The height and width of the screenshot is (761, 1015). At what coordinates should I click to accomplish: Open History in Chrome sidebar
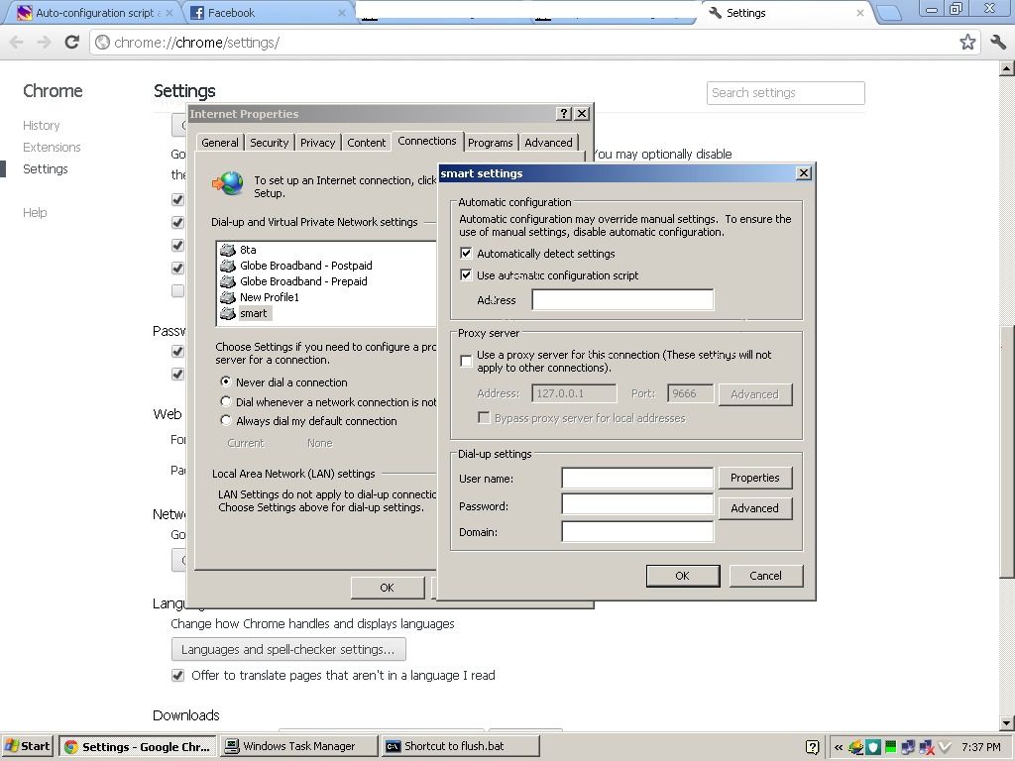coord(42,126)
